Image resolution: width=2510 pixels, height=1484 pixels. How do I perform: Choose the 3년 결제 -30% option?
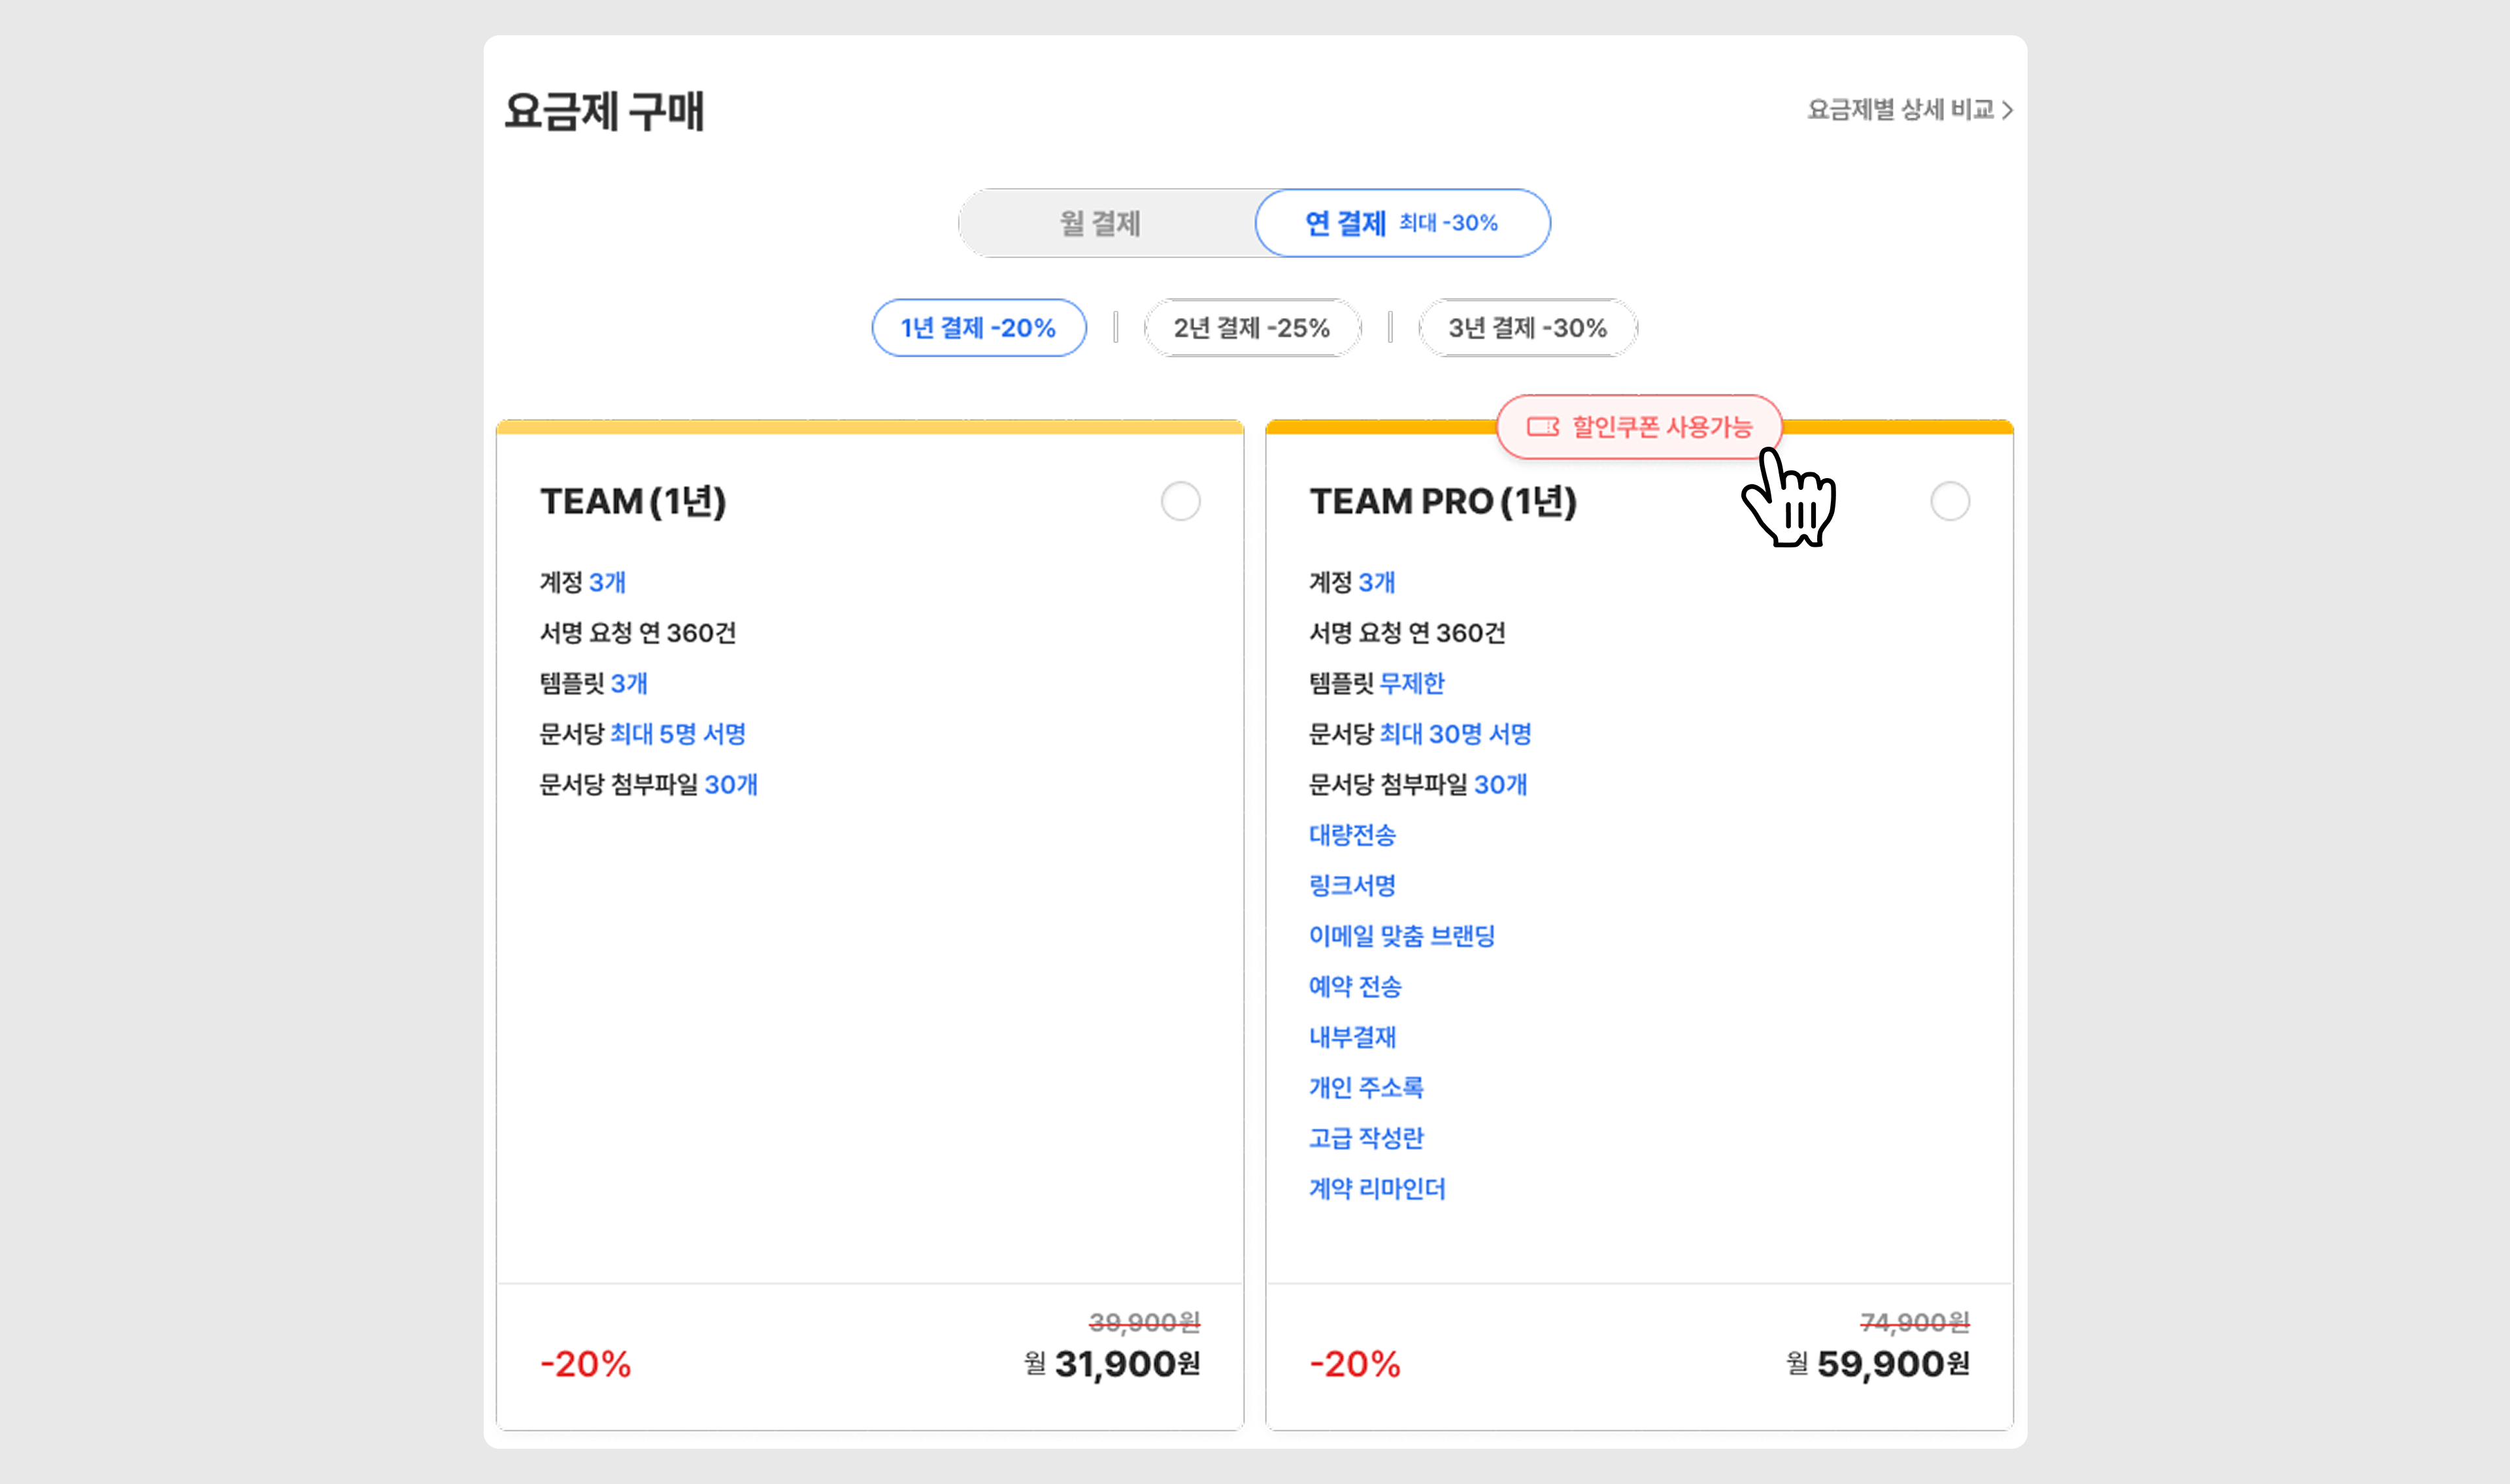pyautogui.click(x=1528, y=328)
